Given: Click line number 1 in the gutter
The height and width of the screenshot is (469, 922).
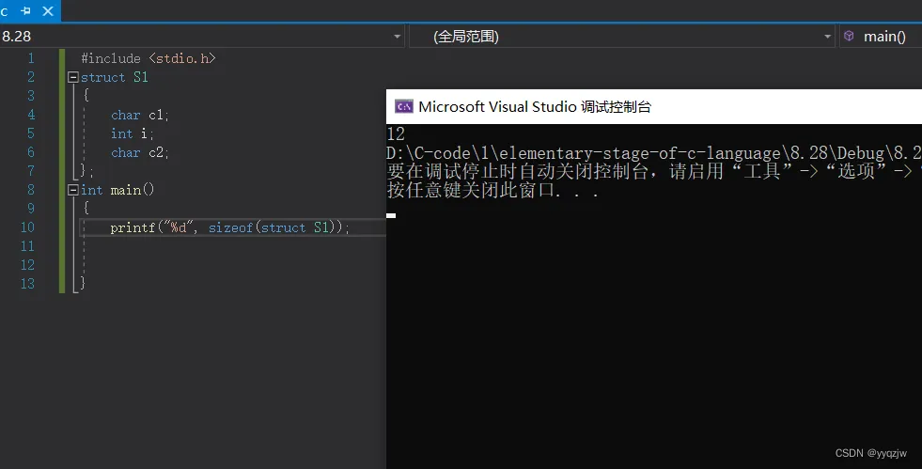Looking at the screenshot, I should [x=30, y=58].
